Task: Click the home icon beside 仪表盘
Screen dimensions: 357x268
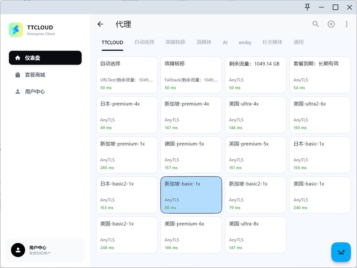Action: click(x=18, y=58)
